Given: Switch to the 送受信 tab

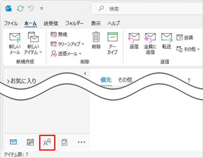Looking at the screenshot, I should point(51,23).
